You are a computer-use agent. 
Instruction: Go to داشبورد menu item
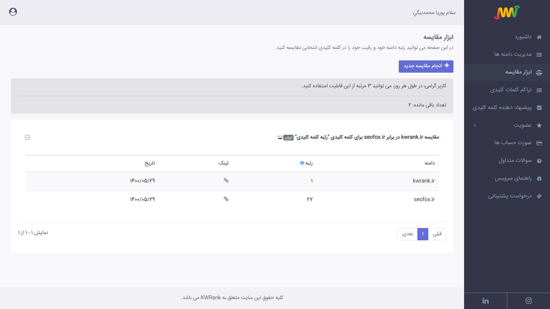[507, 37]
